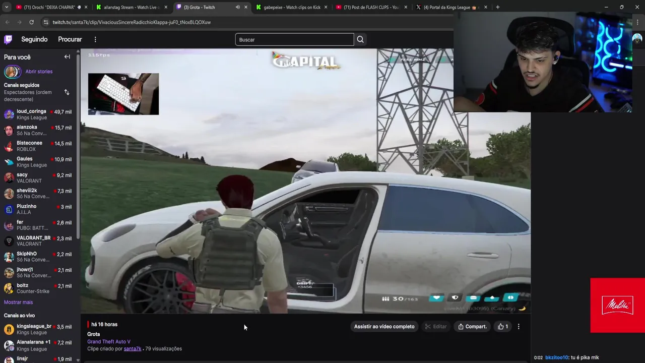Like the clip with thumbs up
Screen dimensions: 645x363
pyautogui.click(x=502, y=327)
